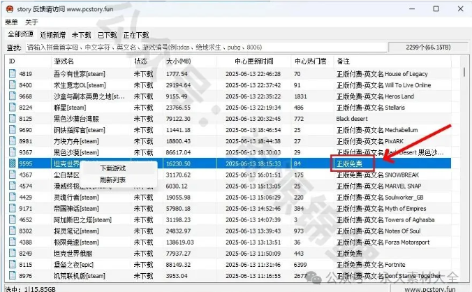Click note 正版免费-英文名 Heros Land
The image size is (472, 292).
tap(375, 96)
